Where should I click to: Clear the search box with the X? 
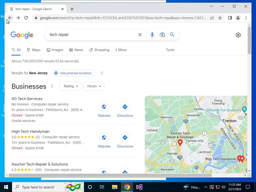140,34
